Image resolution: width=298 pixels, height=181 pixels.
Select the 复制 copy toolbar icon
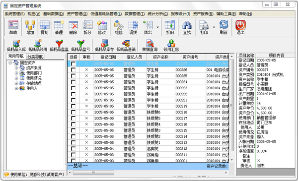(45, 27)
